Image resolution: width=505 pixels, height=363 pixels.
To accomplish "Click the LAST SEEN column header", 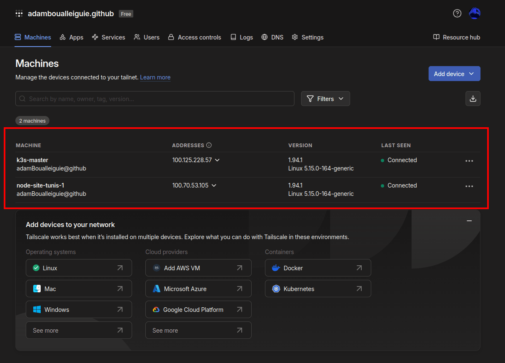I will [396, 145].
